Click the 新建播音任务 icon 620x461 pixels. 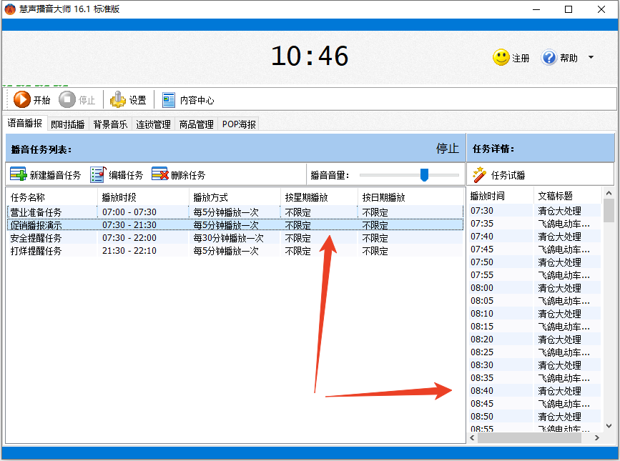17,174
